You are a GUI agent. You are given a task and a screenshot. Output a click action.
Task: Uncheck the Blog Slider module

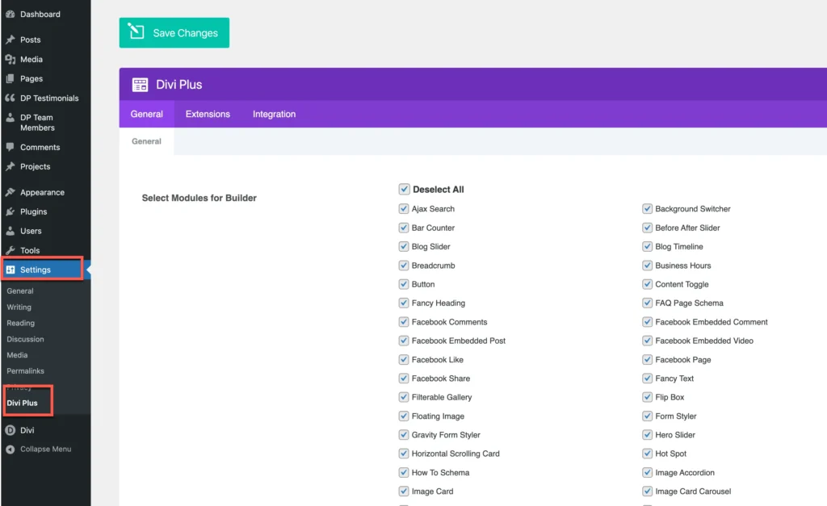point(404,247)
